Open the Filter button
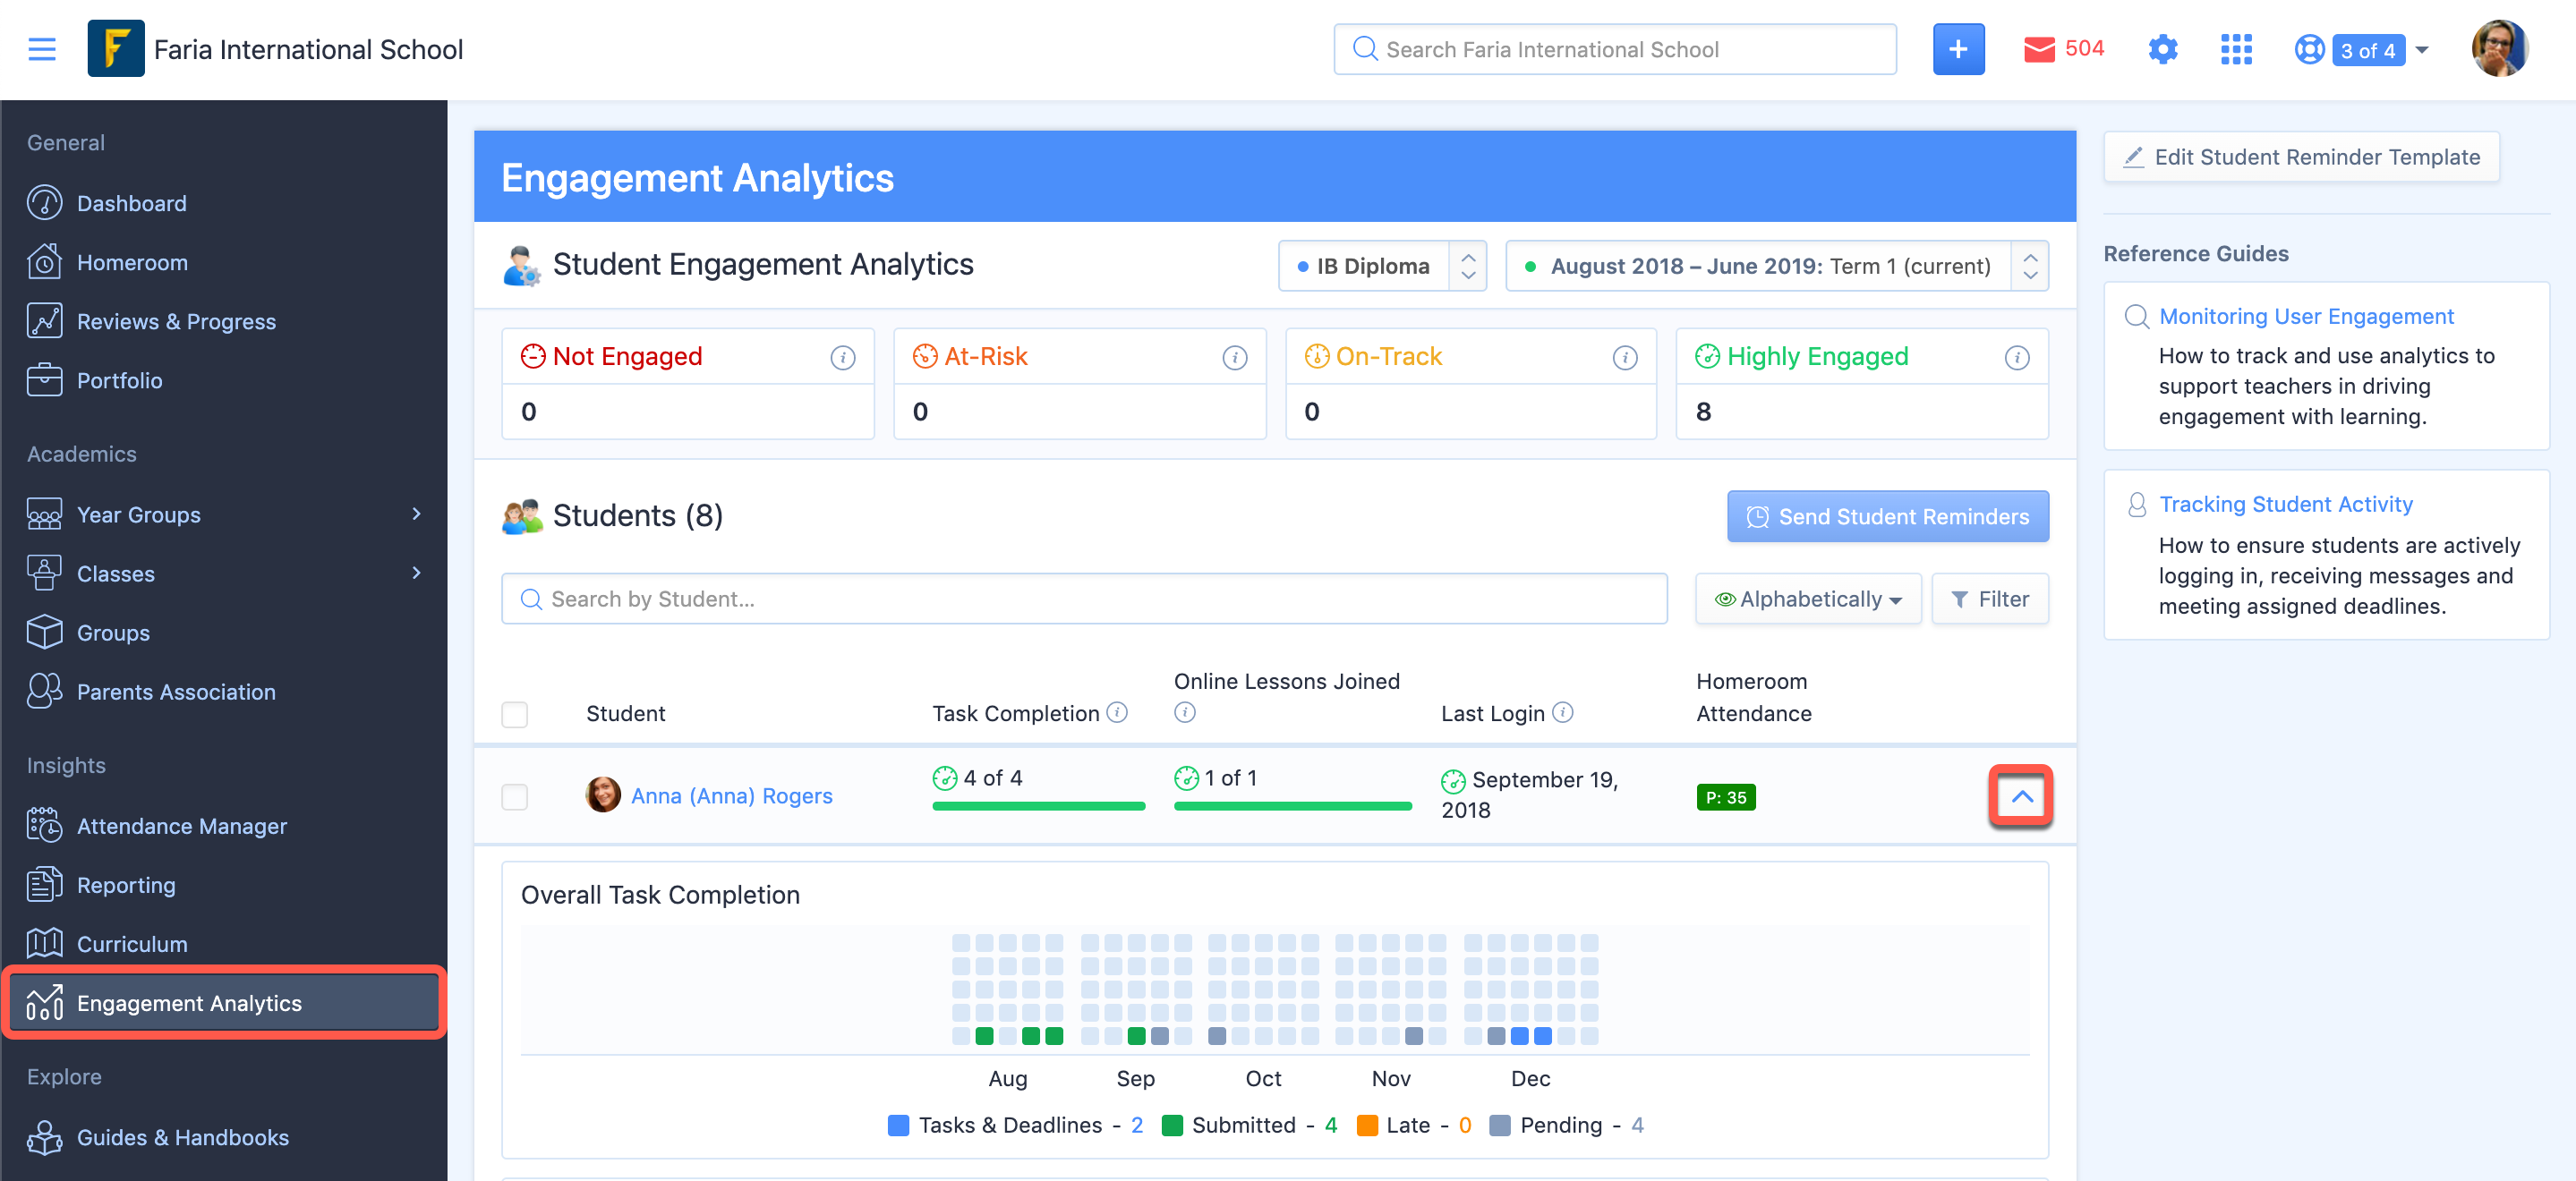The height and width of the screenshot is (1181, 2576). 1989,599
